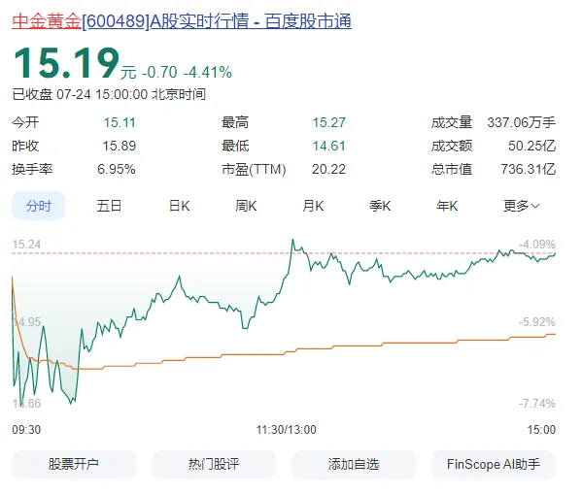Viewport: 582px width, 494px height.
Task: Click the 今开 label
Action: 25,122
